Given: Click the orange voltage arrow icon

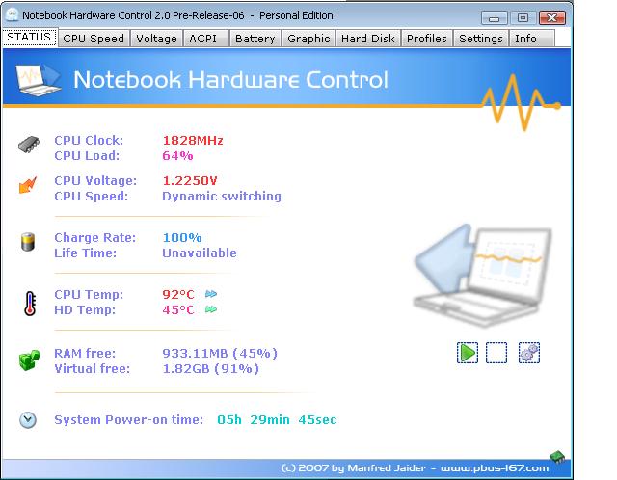Looking at the screenshot, I should pyautogui.click(x=28, y=185).
